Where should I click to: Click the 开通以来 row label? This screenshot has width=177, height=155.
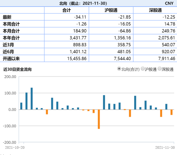coord(11,59)
